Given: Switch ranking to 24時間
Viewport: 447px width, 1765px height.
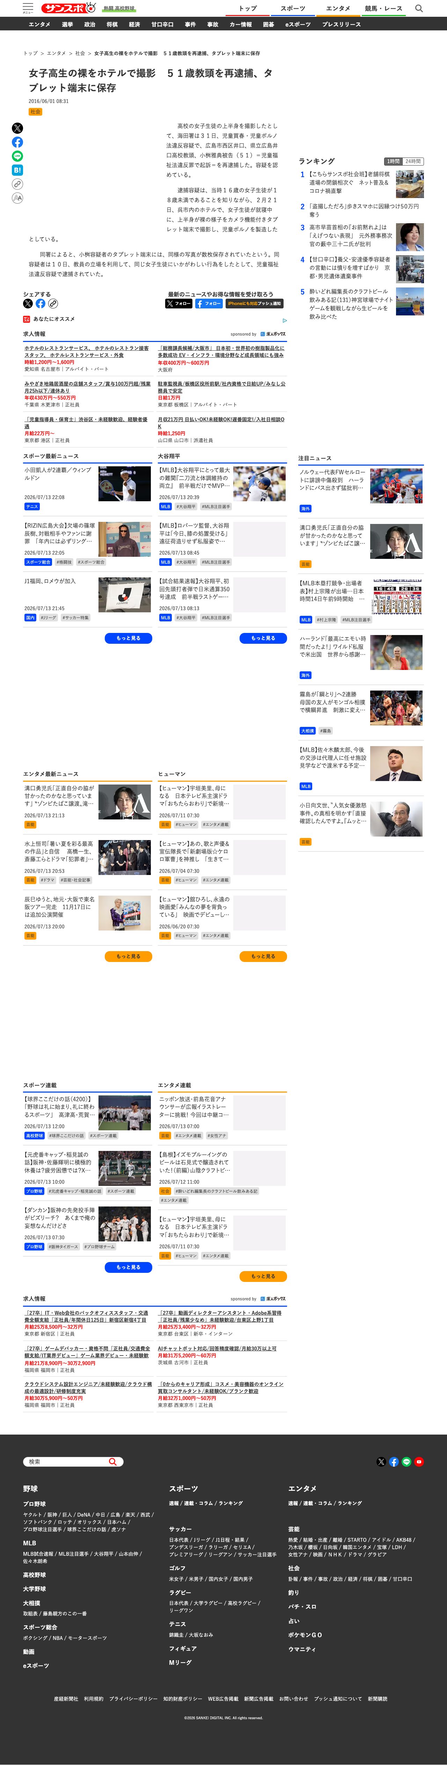Looking at the screenshot, I should coord(413,162).
